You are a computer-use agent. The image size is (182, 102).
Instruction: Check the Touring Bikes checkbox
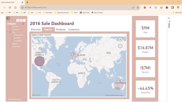[12, 41]
